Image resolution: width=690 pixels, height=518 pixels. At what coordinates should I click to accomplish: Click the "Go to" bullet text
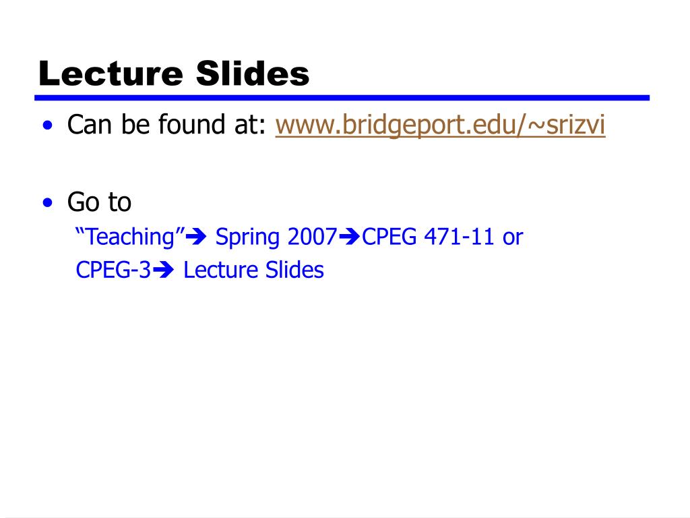pyautogui.click(x=100, y=202)
